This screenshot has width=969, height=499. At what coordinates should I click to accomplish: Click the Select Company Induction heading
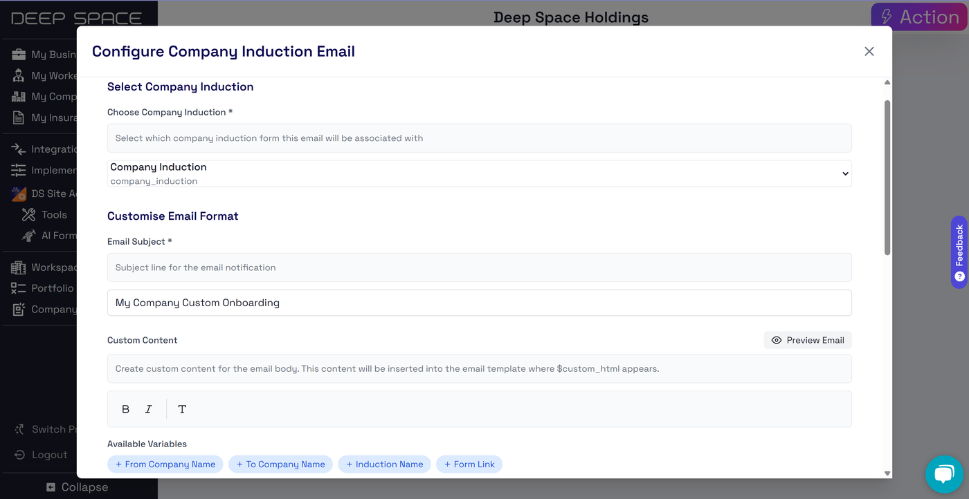coord(180,86)
